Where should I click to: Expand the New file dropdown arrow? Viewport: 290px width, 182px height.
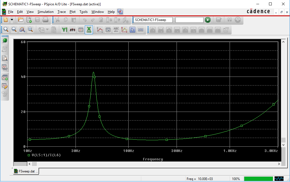pos(12,20)
